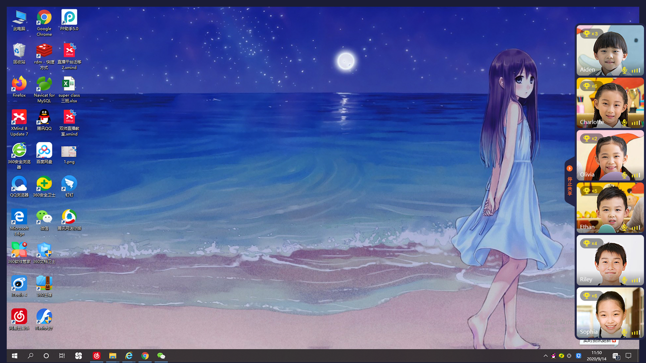Screen dimensions: 646x363
Task: Toggle Olivia's microphone icon
Action: pos(624,175)
